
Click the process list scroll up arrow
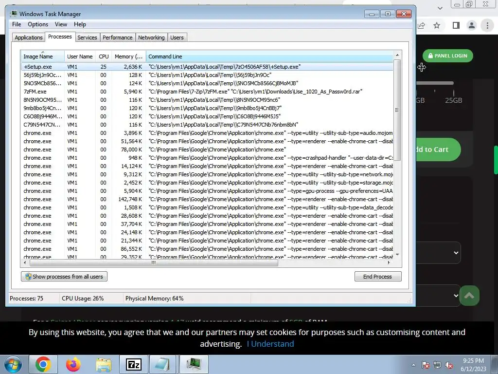(x=397, y=55)
